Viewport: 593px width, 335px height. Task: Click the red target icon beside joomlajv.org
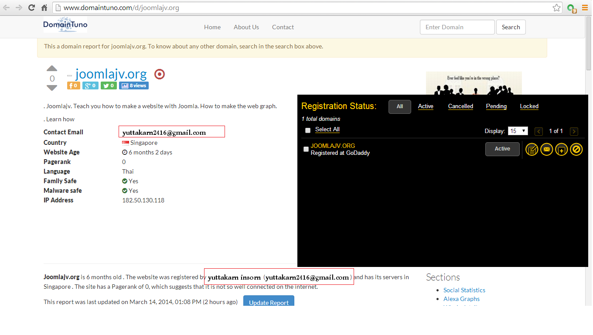tap(160, 74)
